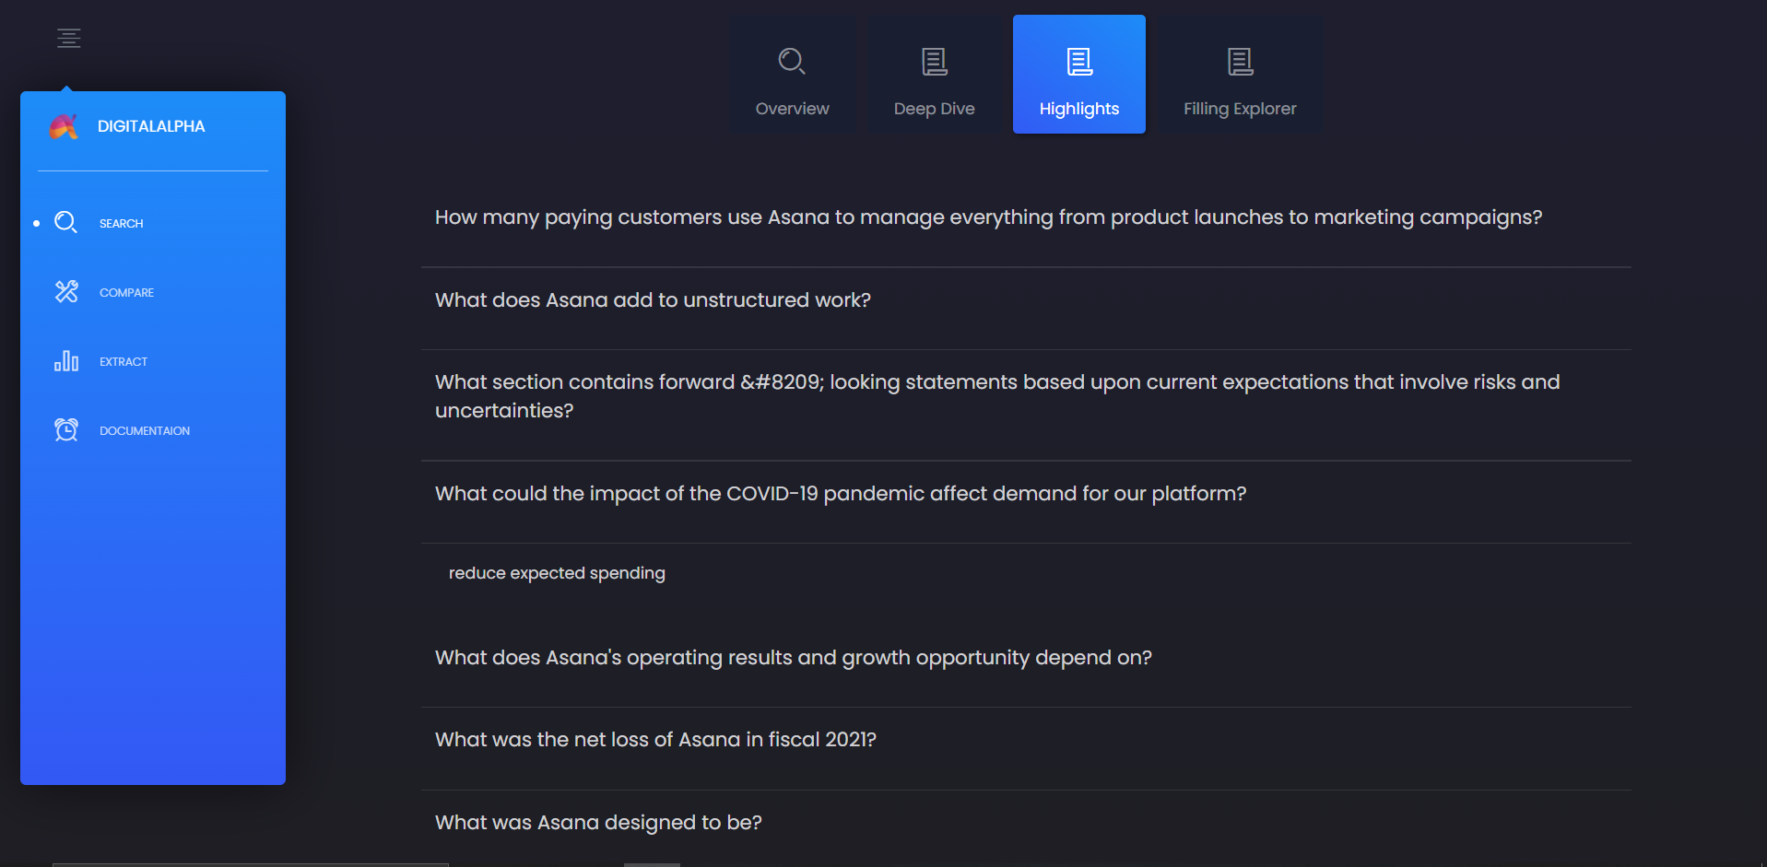Open the Overview tab
The height and width of the screenshot is (867, 1767).
[793, 74]
